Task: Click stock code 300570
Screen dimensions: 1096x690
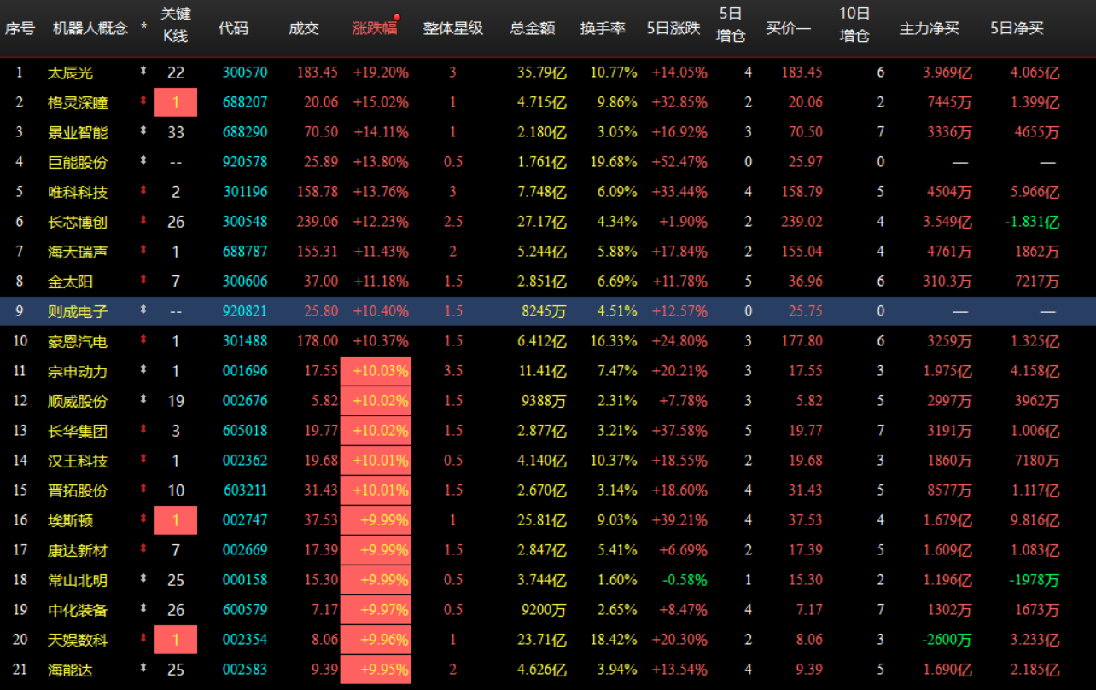Action: coord(245,72)
